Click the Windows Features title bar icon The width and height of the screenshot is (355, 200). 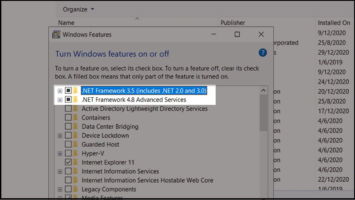[x=56, y=35]
